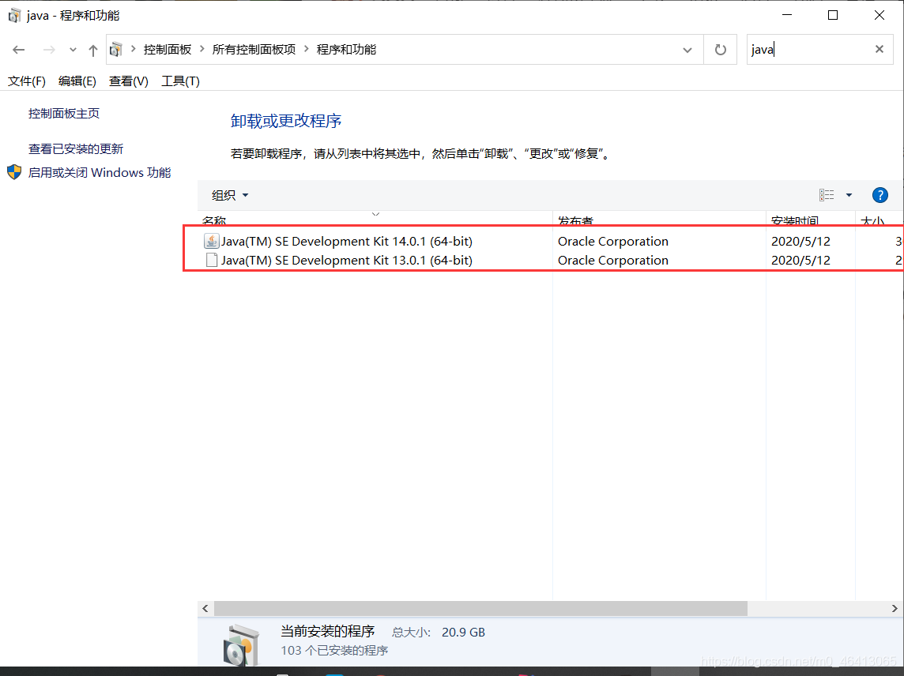This screenshot has height=676, width=904.
Task: Click the address bar Programs icon
Action: (x=116, y=50)
